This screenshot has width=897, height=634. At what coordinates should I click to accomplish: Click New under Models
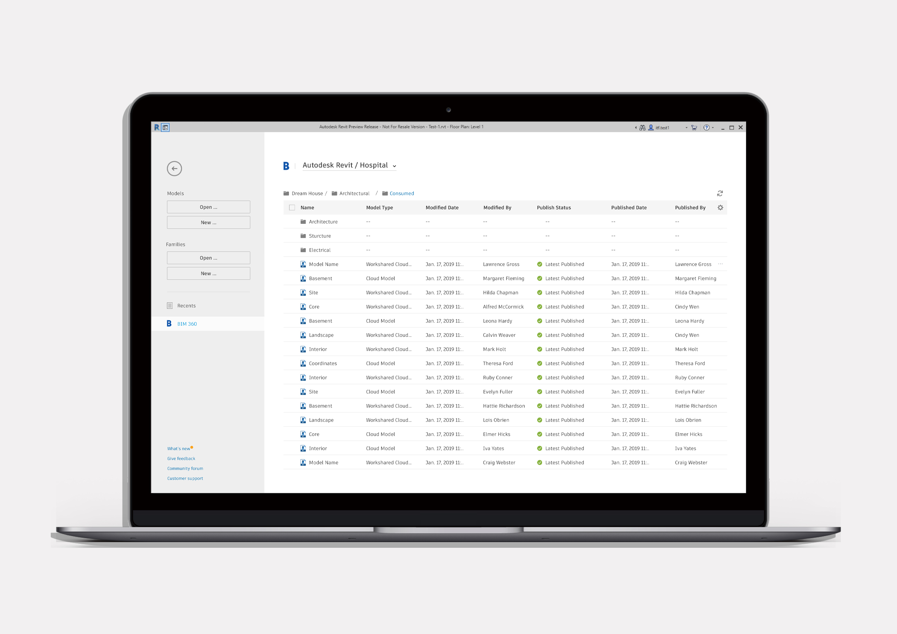[x=209, y=222]
